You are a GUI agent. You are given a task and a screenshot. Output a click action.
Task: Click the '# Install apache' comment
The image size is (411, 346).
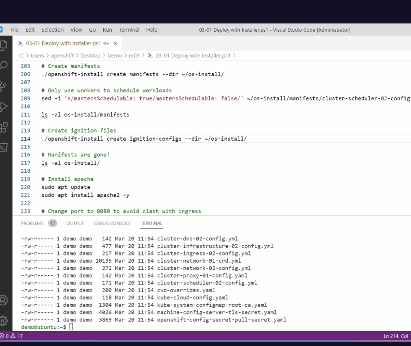pyautogui.click(x=67, y=179)
